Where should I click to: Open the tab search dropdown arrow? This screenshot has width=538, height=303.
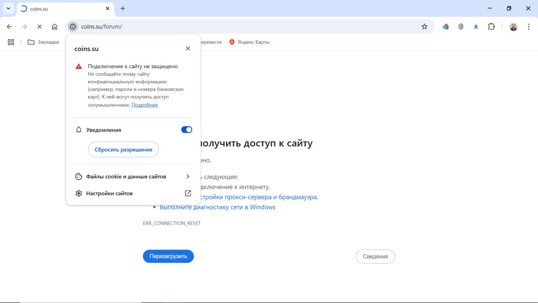8,8
